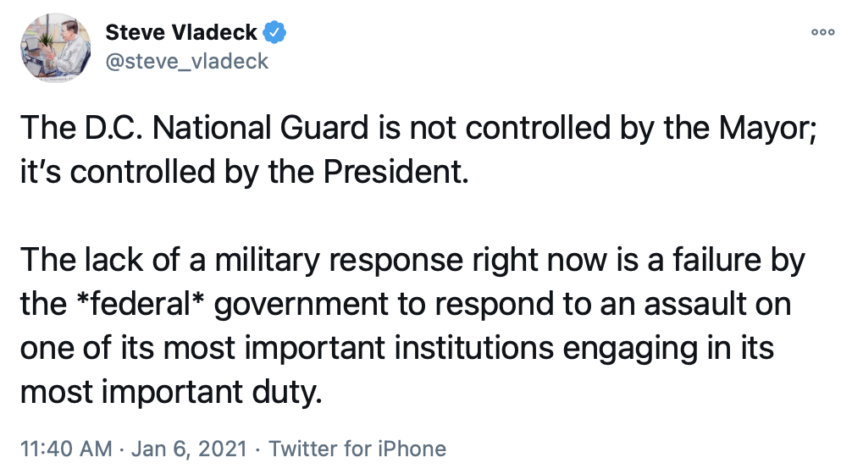
Task: Open the tweet's three-dot more options menu
Action: tap(822, 32)
